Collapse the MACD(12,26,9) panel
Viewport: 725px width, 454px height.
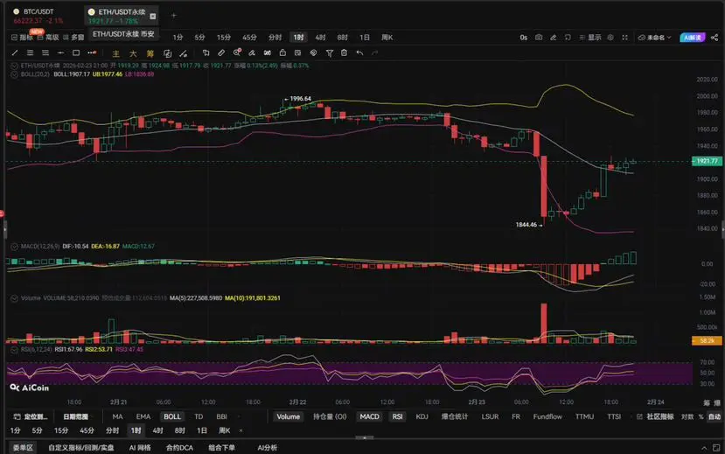point(14,247)
